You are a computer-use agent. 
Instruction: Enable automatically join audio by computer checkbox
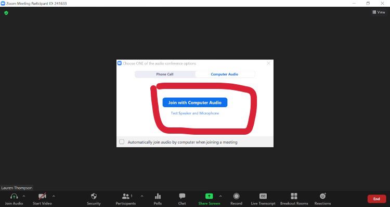[x=122, y=142]
